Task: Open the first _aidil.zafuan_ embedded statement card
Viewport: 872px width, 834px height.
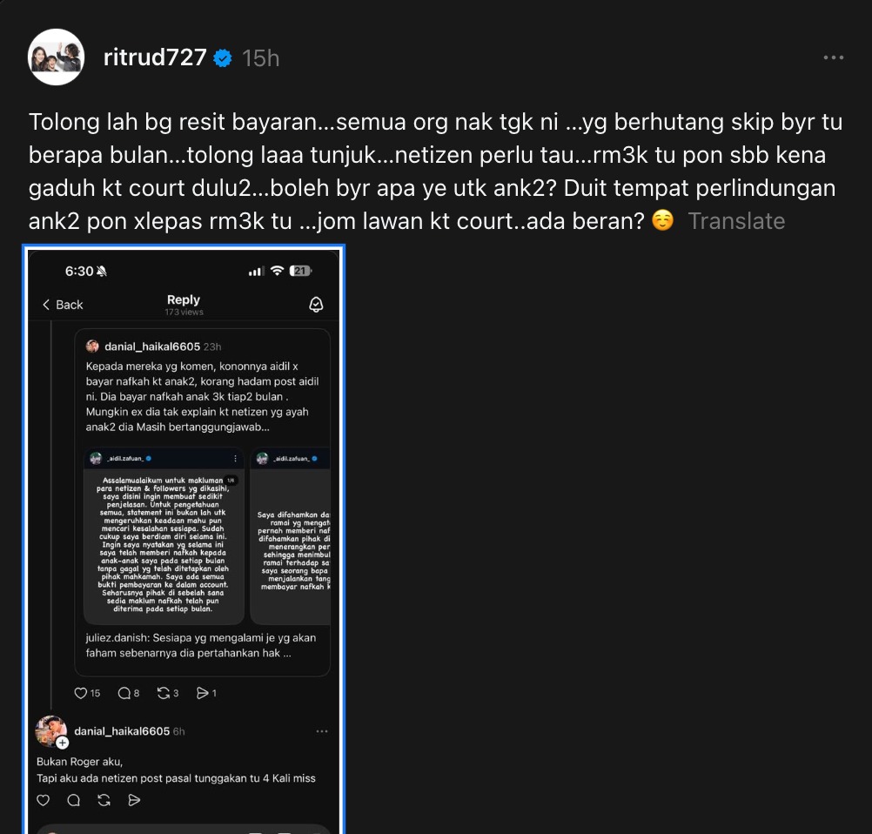Action: pyautogui.click(x=164, y=536)
